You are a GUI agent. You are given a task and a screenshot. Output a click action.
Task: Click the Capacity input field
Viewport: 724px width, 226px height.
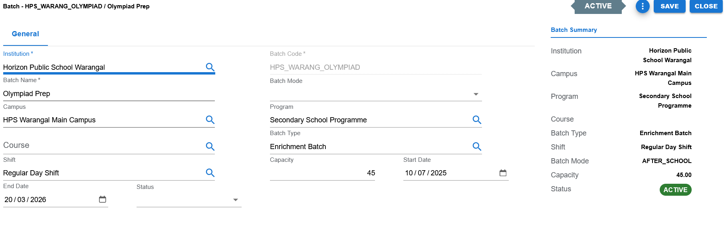(322, 173)
